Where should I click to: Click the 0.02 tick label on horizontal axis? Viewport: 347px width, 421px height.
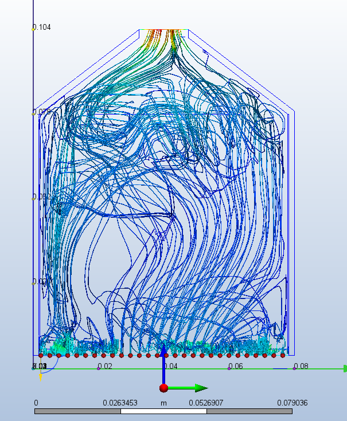click(x=105, y=366)
